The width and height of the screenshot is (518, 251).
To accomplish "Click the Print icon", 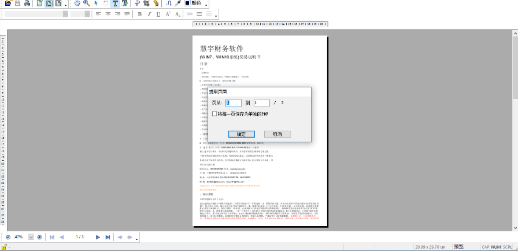I will 27,3.
